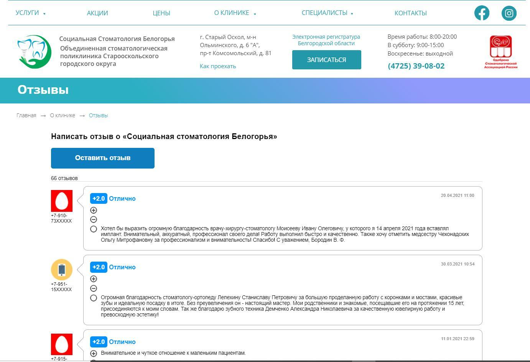Click Отлично label dated 20.04.2021
The width and height of the screenshot is (530, 362).
122,198
